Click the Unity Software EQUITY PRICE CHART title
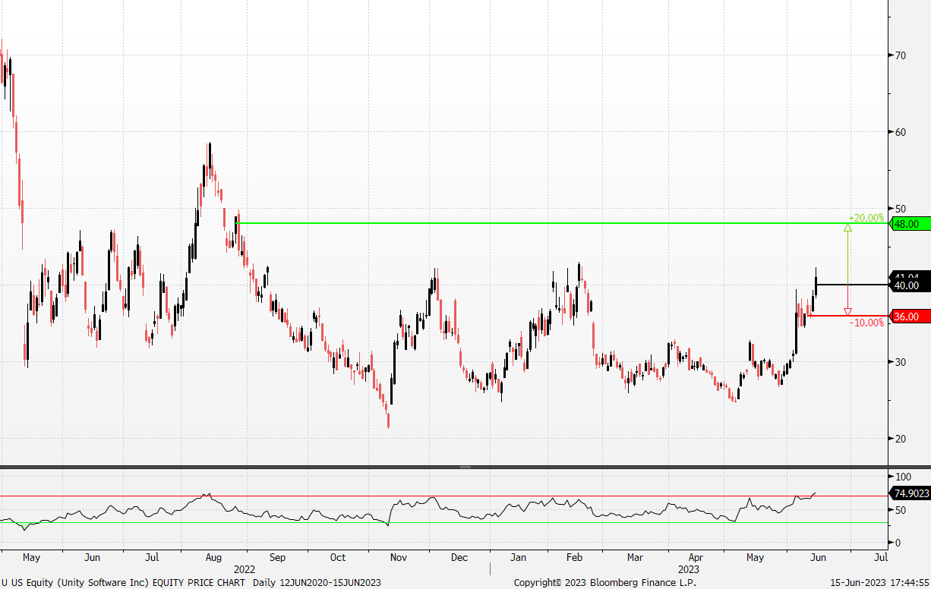This screenshot has width=931, height=589. [191, 582]
